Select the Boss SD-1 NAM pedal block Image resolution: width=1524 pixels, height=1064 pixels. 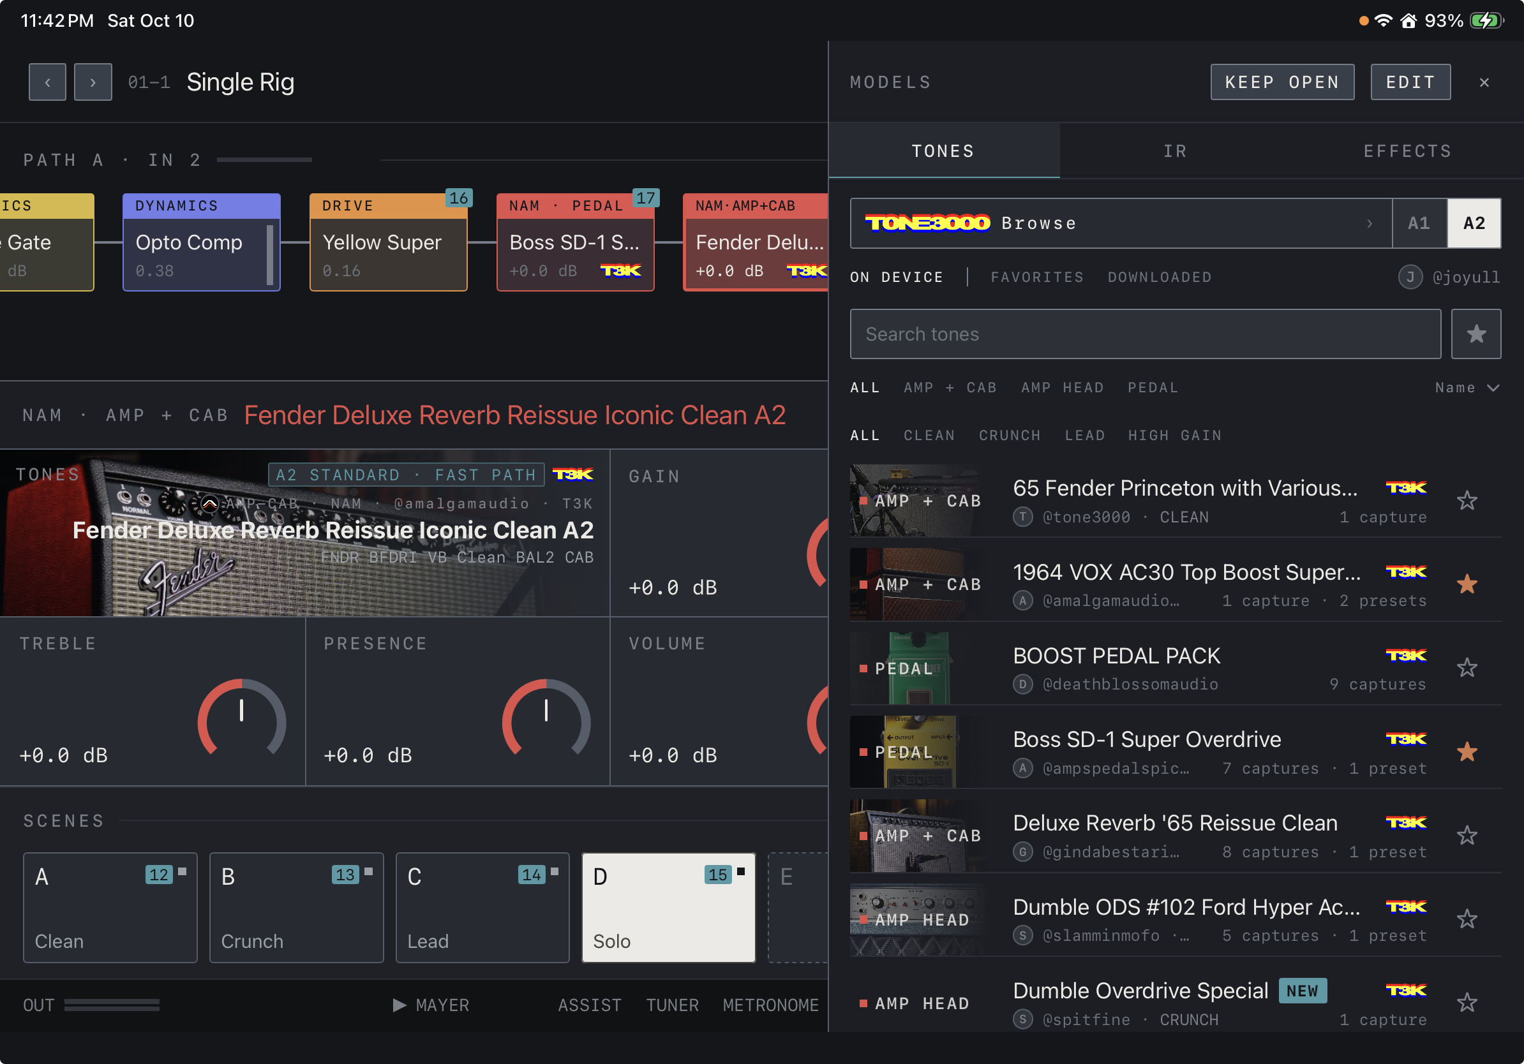(576, 242)
